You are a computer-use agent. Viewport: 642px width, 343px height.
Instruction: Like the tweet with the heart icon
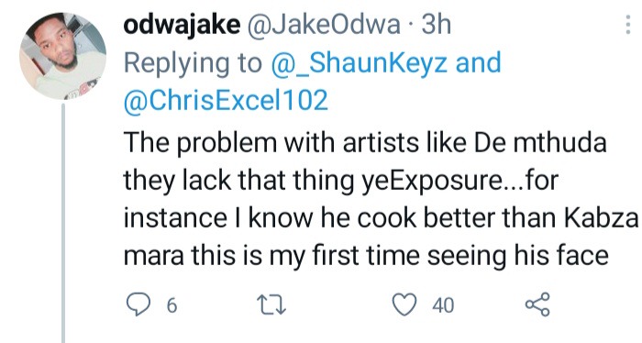(404, 304)
